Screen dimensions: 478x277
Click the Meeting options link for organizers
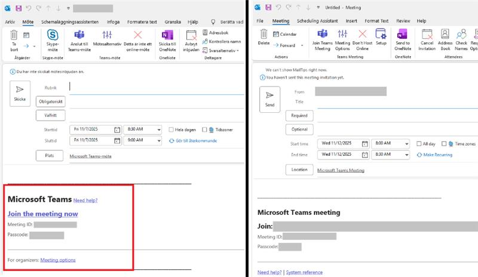58,260
